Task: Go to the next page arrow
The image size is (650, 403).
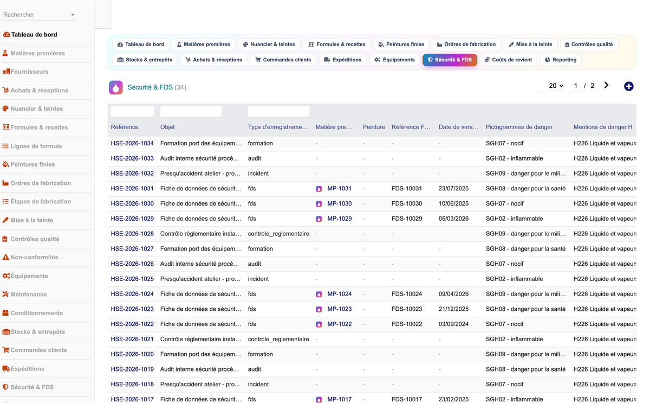Action: (606, 85)
